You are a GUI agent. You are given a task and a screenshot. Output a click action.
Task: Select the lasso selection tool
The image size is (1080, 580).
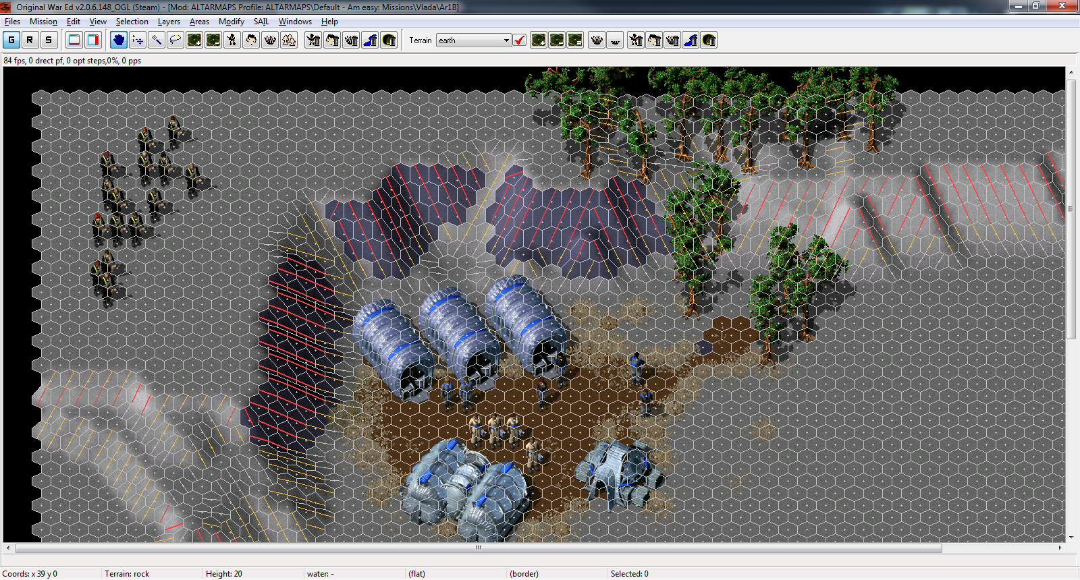click(x=175, y=40)
